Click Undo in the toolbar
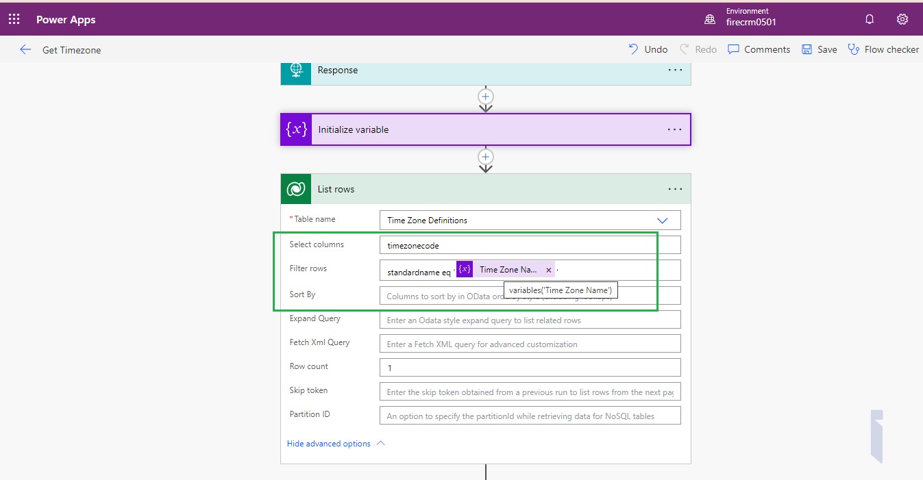Screen dimensions: 923x480 click(x=647, y=49)
